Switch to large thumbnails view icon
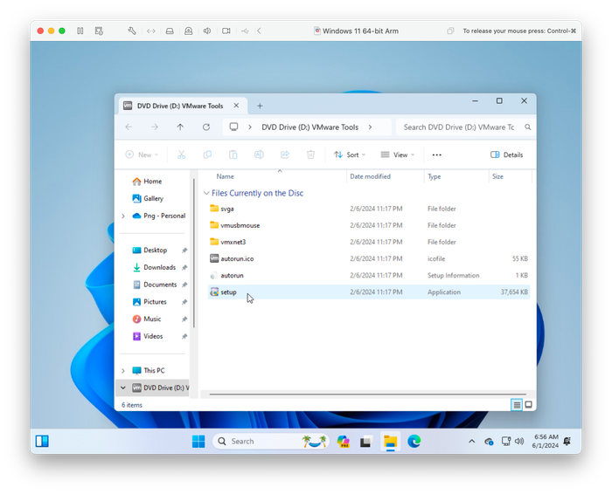Screen dimensions: 612x494 click(528, 405)
